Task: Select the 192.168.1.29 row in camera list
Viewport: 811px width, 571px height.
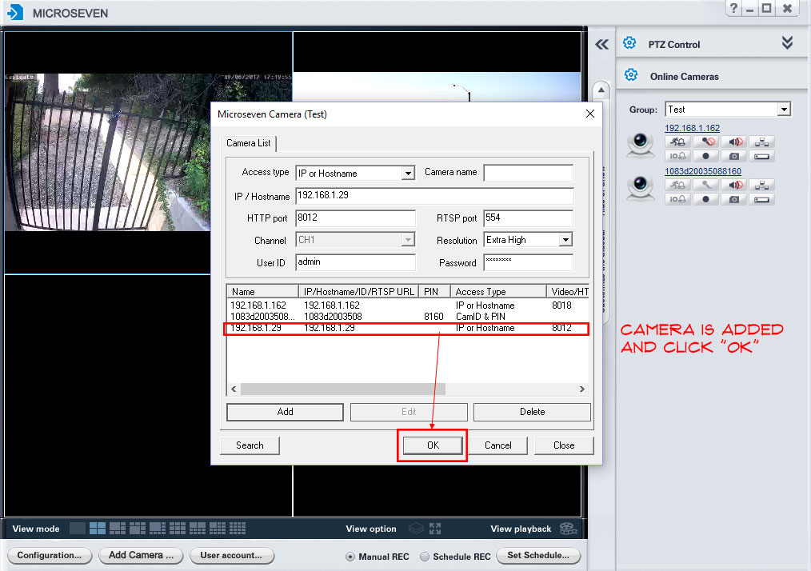Action: [x=408, y=328]
